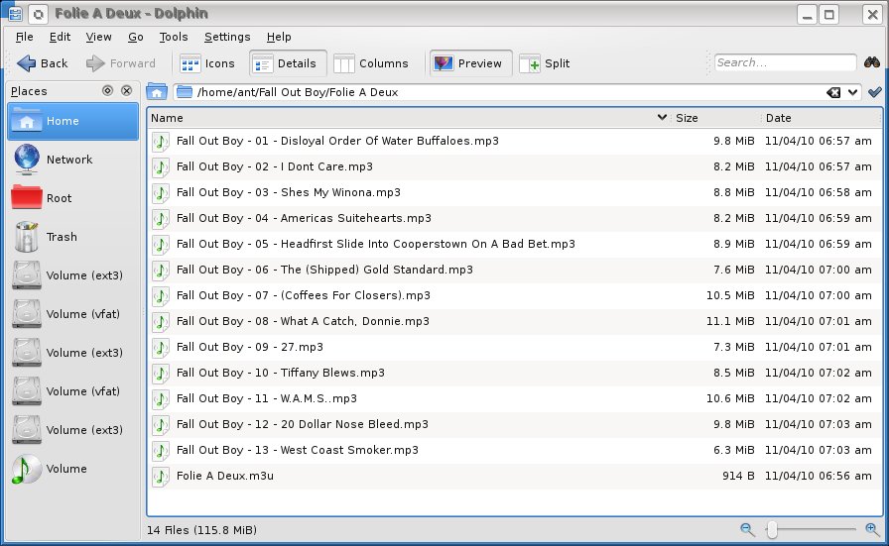
Task: Click the zoom out magnifier icon
Action: 747,530
